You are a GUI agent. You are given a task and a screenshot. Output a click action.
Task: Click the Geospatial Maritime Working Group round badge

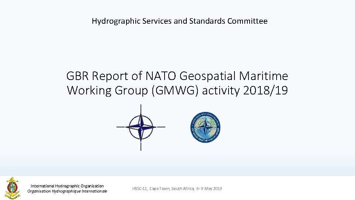click(205, 127)
